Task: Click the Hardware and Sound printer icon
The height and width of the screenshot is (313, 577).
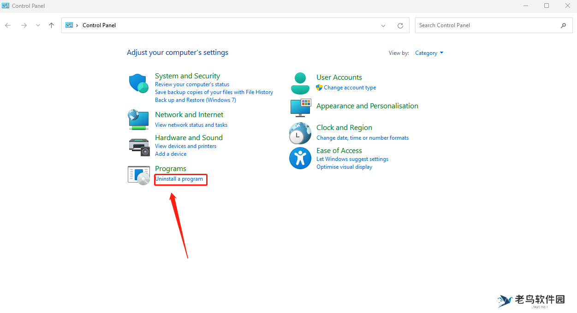Action: 138,147
